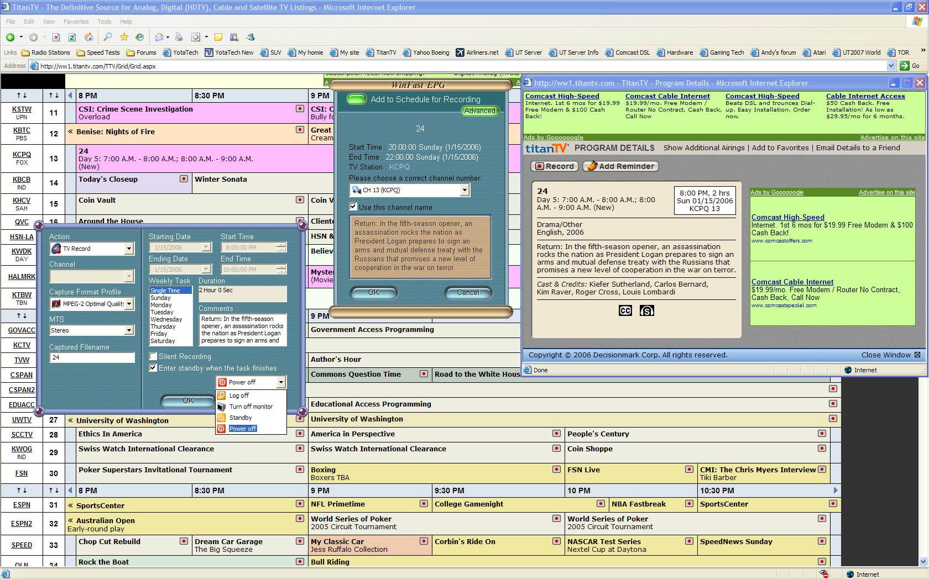Open Search with the magnifier toolbar icon
The image size is (929, 580).
[x=108, y=37]
